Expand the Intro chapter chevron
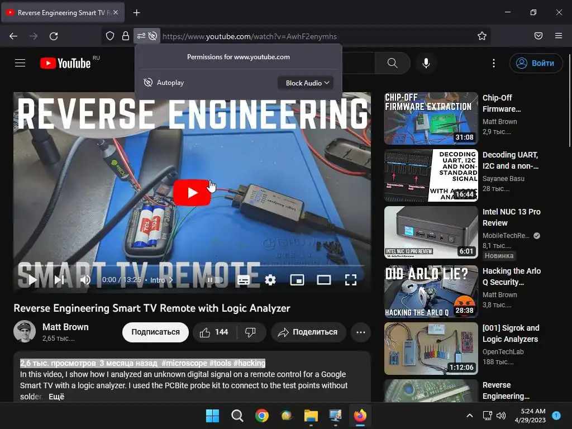The image size is (572, 429). tap(171, 280)
